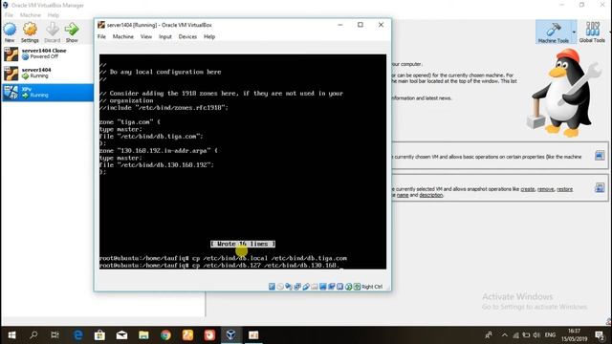
Task: Click the Details pane icon beside machine properties text
Action: (600, 156)
